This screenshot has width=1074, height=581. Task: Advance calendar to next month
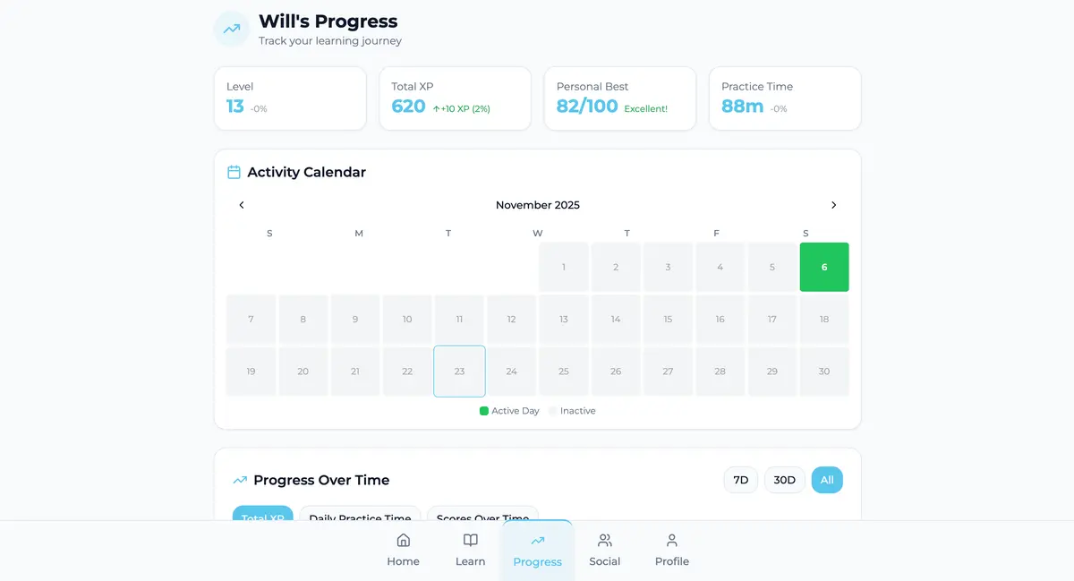833,205
